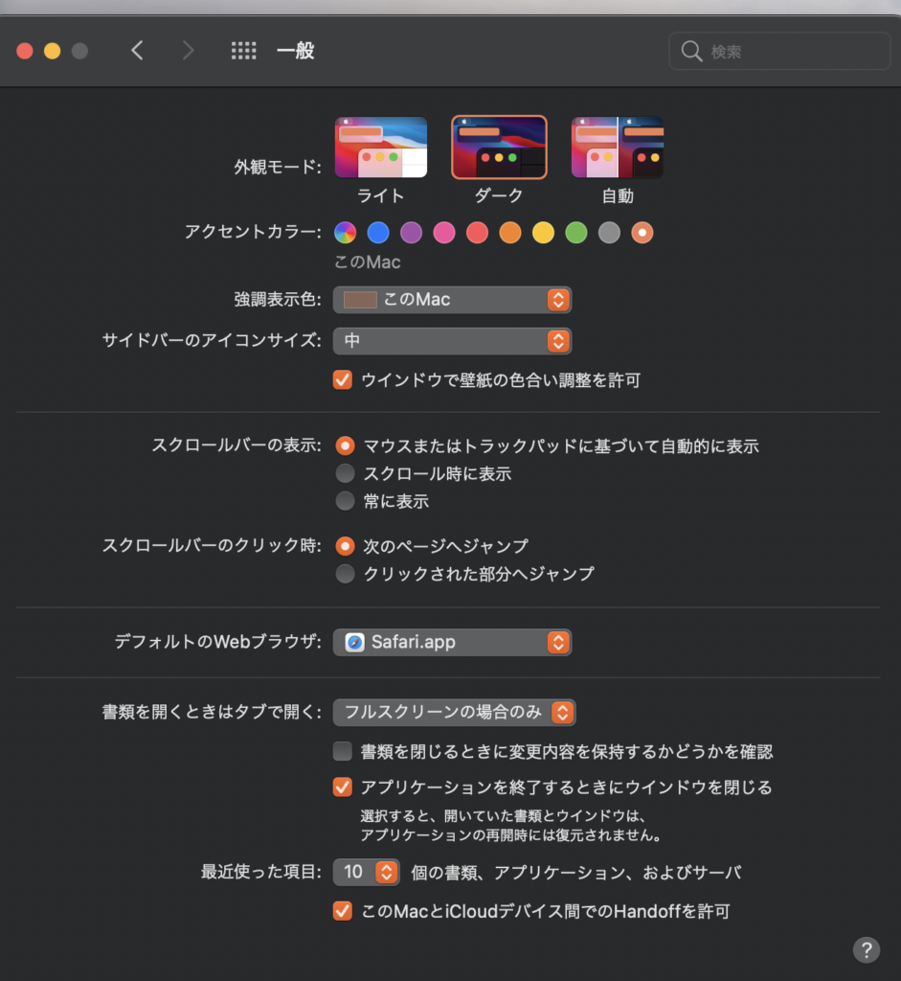Open the 書類を開くときはタブで開く dropdown

(x=455, y=713)
